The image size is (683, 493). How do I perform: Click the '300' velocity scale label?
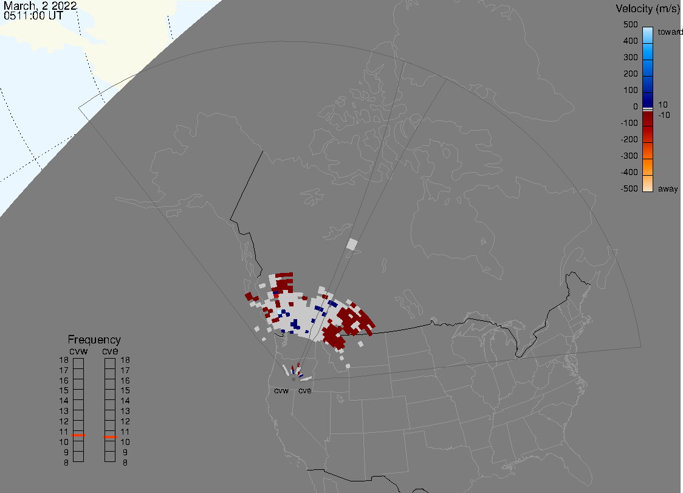[x=630, y=58]
